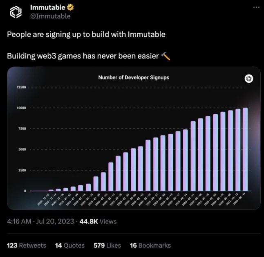The height and width of the screenshot is (257, 264).
Task: Open the @Immutable handle link
Action: pos(50,16)
